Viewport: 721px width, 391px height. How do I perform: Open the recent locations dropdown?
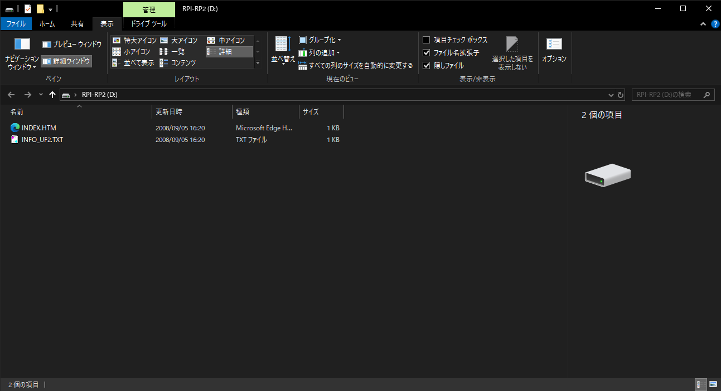pyautogui.click(x=41, y=95)
